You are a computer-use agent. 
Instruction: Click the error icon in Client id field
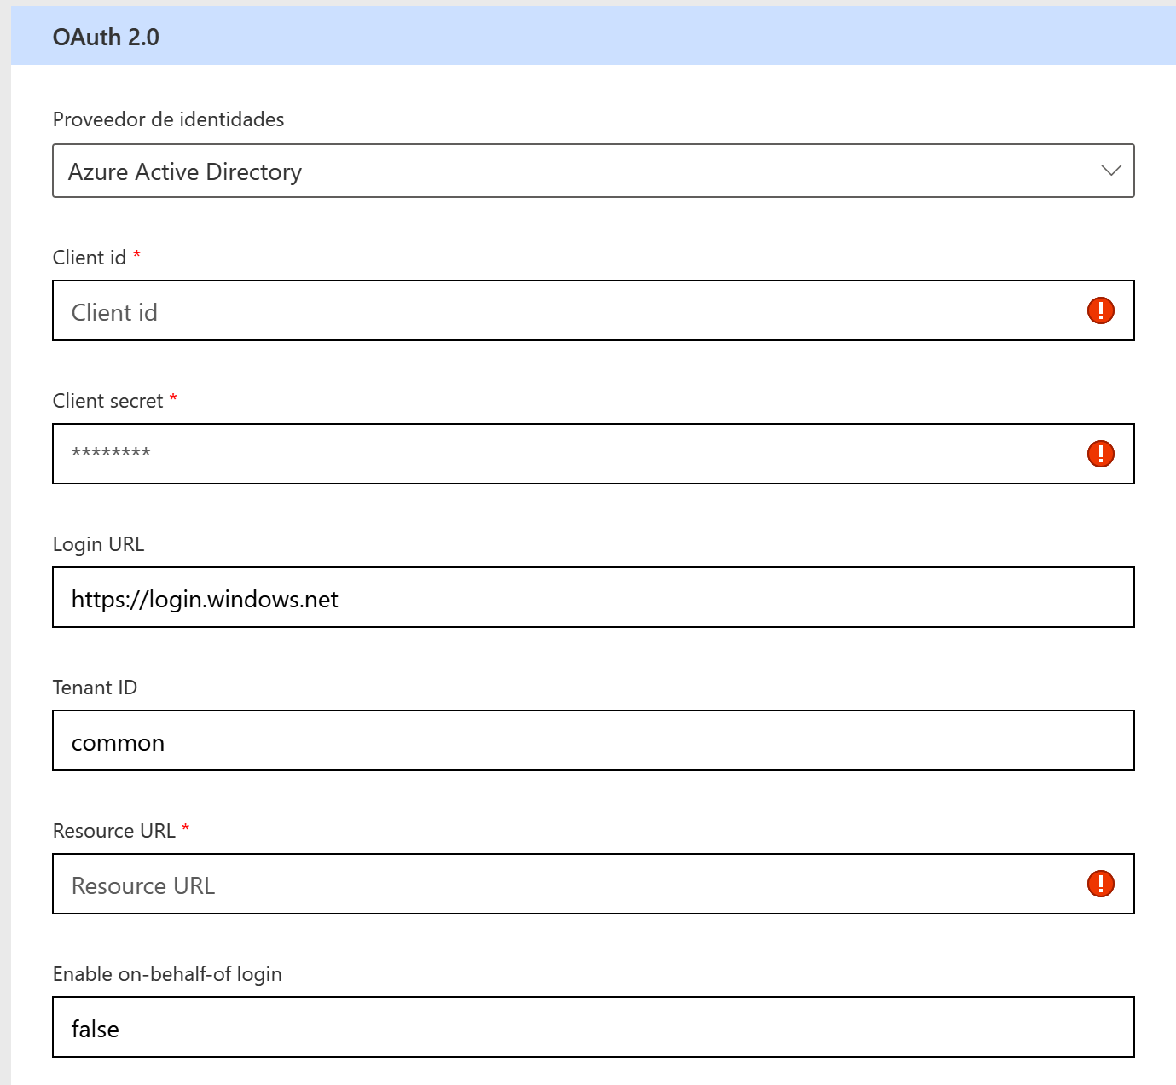click(x=1100, y=310)
